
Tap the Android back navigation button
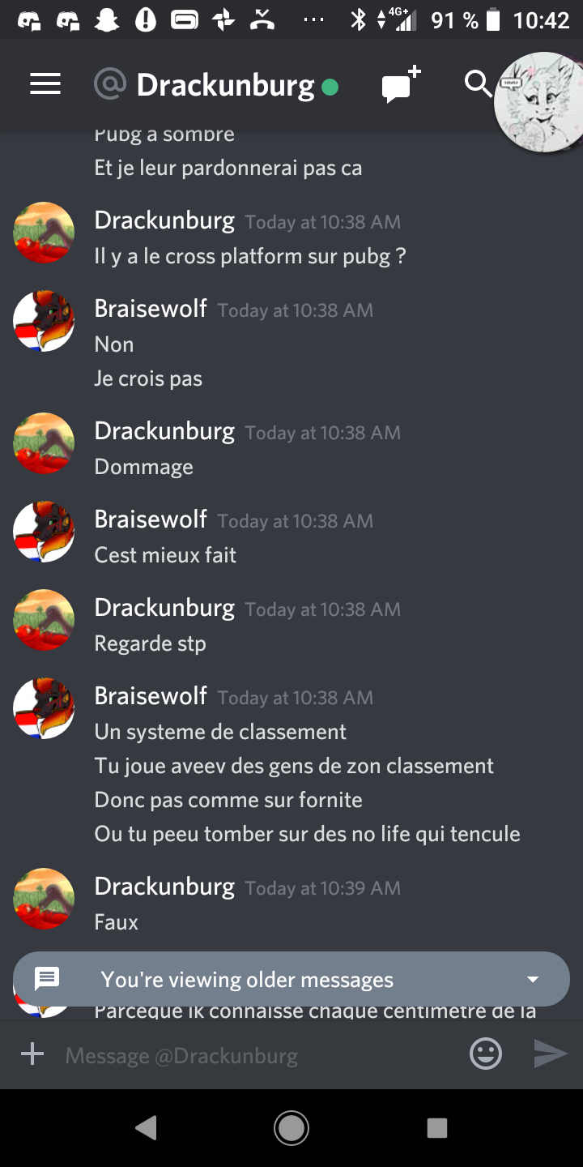pyautogui.click(x=146, y=1127)
